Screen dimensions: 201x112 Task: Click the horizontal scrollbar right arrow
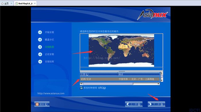[159, 84]
